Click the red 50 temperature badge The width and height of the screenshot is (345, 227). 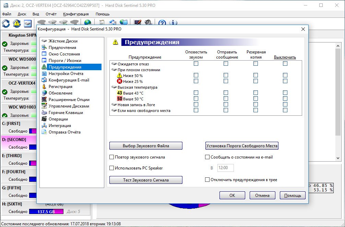(x=119, y=99)
